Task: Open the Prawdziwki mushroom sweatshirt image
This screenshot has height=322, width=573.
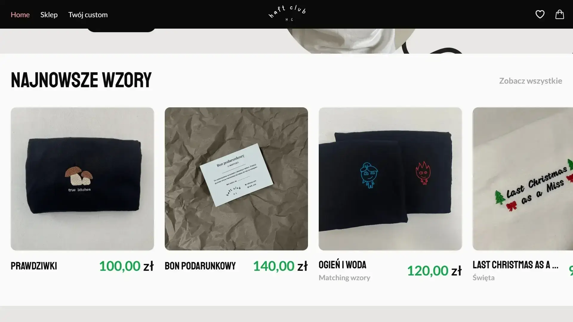Action: click(x=82, y=179)
